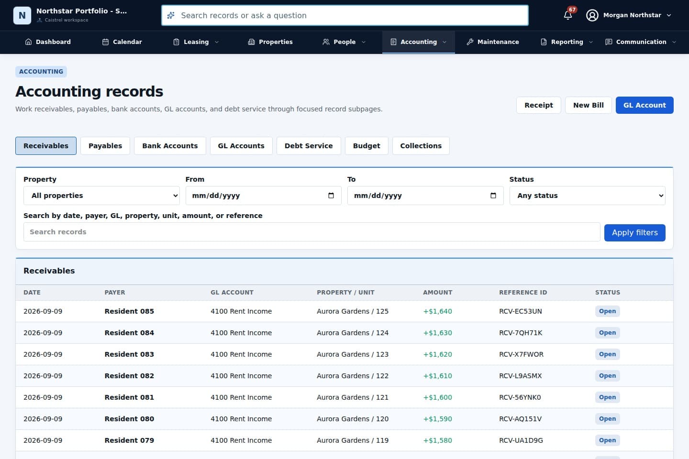
Task: Click the Communication chat icon
Action: coord(609,42)
